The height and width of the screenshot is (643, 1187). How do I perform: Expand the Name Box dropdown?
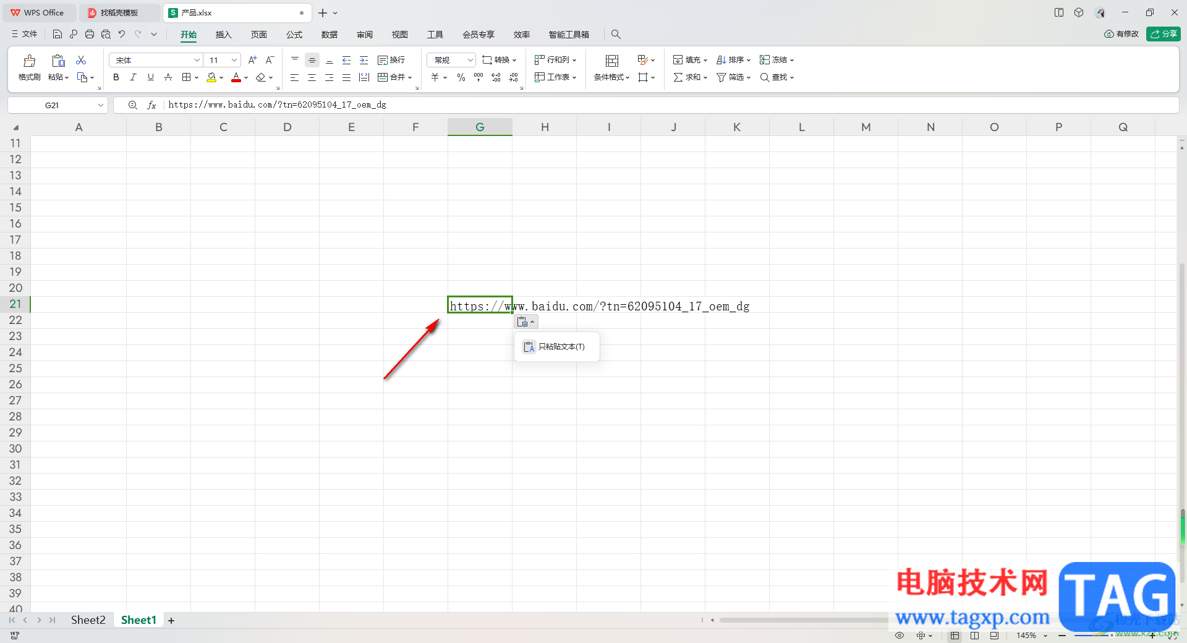click(100, 105)
